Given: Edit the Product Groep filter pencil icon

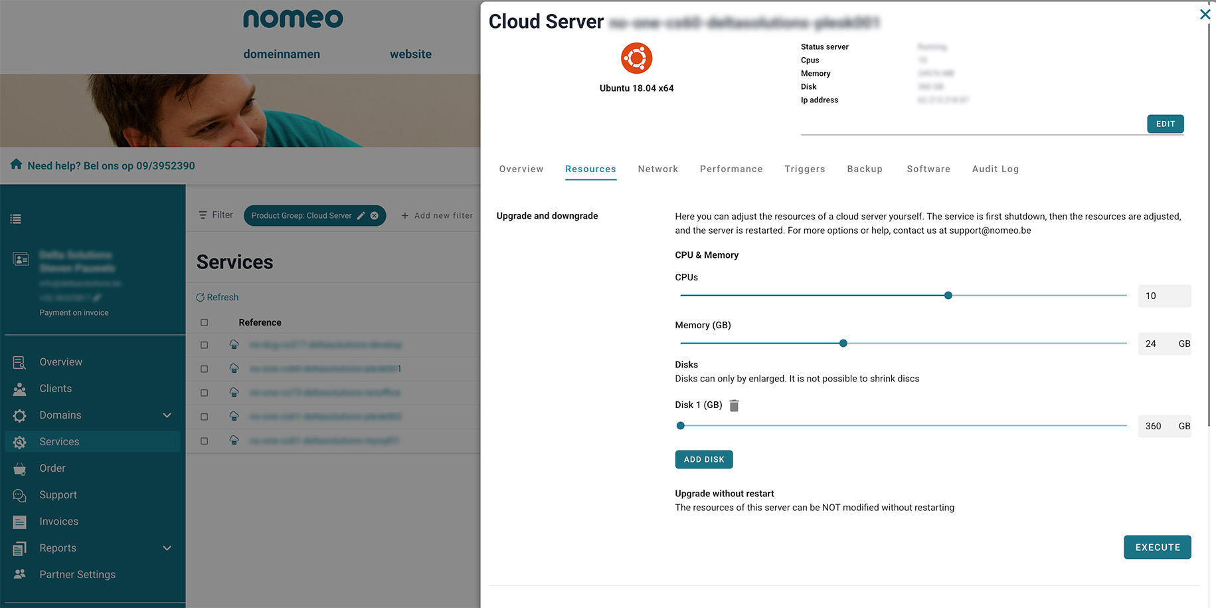Looking at the screenshot, I should coord(361,215).
